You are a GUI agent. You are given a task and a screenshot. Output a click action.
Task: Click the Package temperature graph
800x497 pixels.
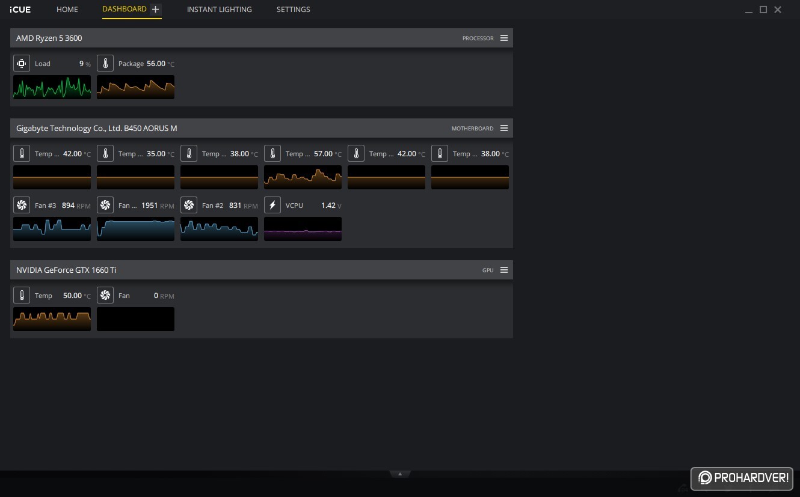pyautogui.click(x=135, y=87)
